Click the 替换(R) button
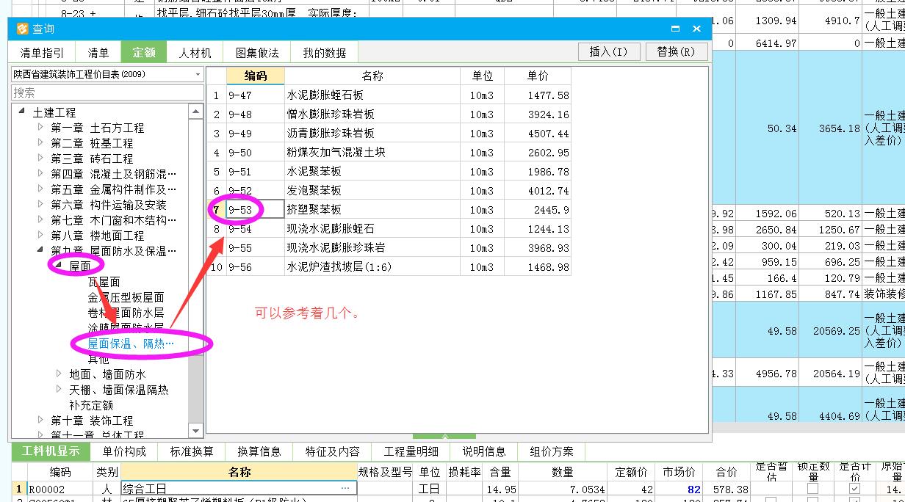 coord(676,51)
